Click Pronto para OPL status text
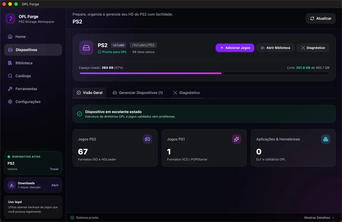This screenshot has height=222, width=342. [114, 52]
